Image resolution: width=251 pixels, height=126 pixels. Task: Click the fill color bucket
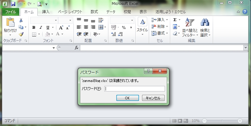tap(47, 34)
